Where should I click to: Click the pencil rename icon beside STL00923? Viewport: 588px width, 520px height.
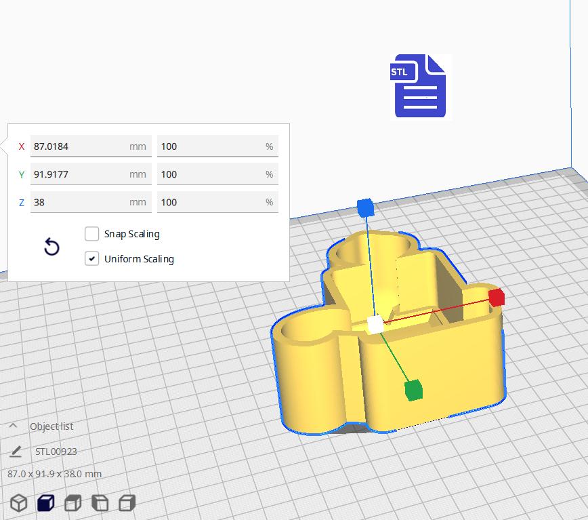tap(15, 452)
